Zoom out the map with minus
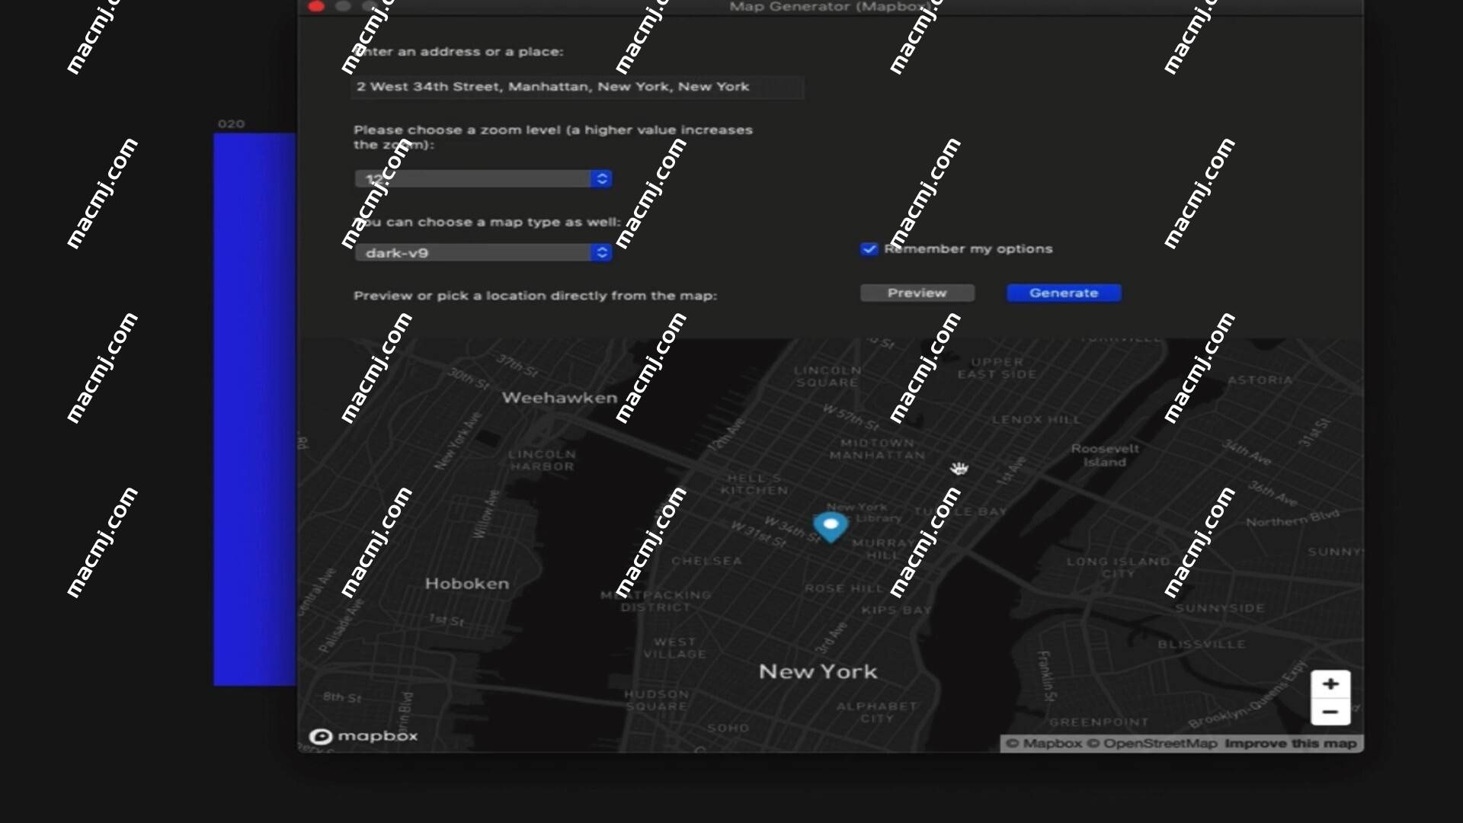 pyautogui.click(x=1330, y=712)
